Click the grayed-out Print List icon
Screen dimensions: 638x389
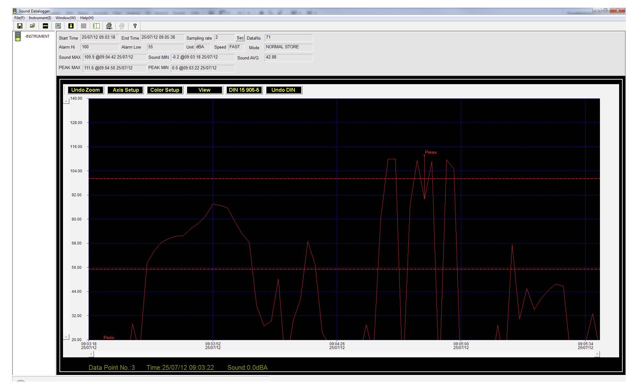[x=122, y=26]
